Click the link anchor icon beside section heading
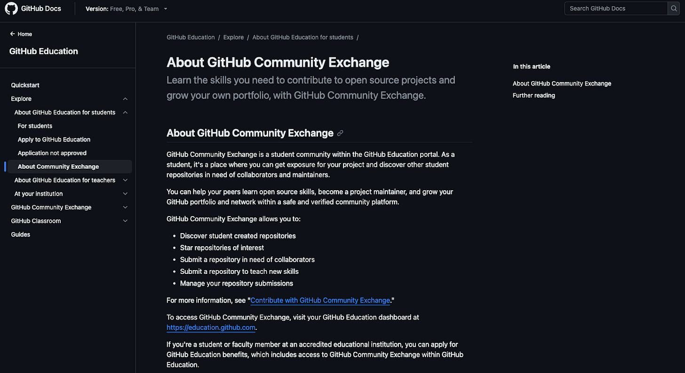The height and width of the screenshot is (373, 685). [x=340, y=133]
